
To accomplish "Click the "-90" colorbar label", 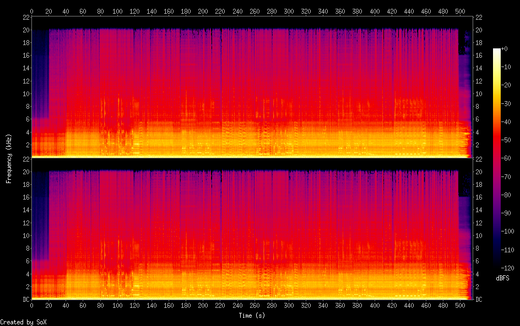I will click(x=506, y=213).
